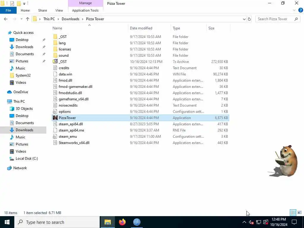Image resolution: width=304 pixels, height=228 pixels.
Task: Select the _OST 7z archive file
Action: (x=140, y=62)
